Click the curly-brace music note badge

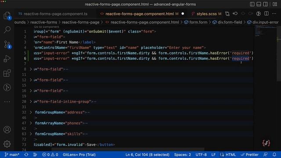point(266,143)
